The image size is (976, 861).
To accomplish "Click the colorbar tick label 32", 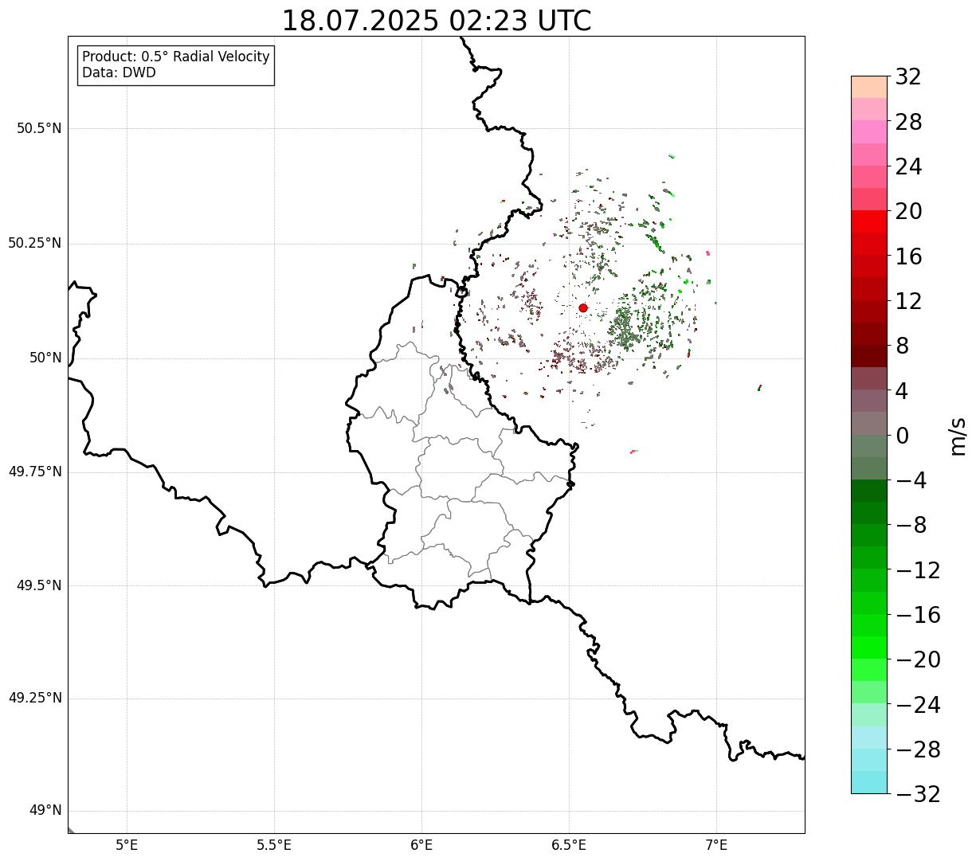I will 908,77.
